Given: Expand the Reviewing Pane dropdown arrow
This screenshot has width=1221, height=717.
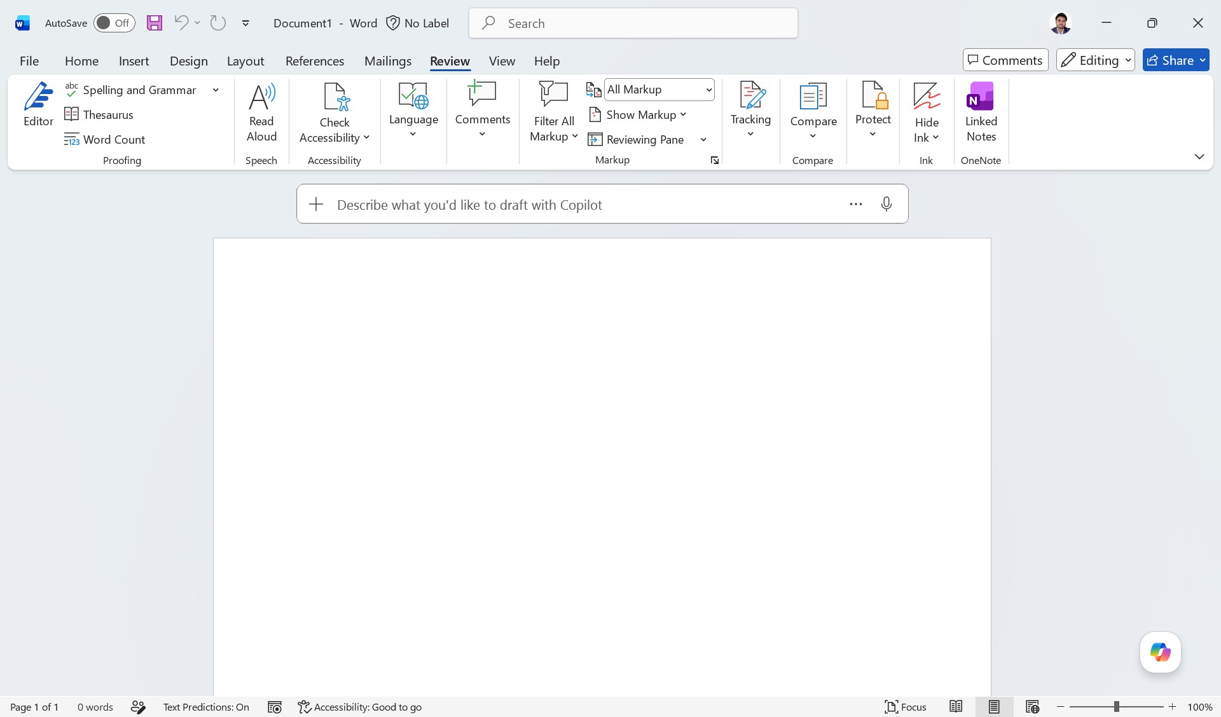Looking at the screenshot, I should (703, 139).
